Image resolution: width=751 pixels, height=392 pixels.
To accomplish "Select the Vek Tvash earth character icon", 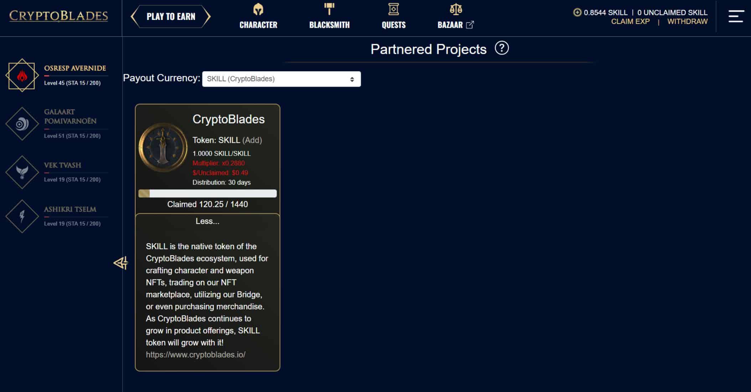I will pyautogui.click(x=22, y=172).
